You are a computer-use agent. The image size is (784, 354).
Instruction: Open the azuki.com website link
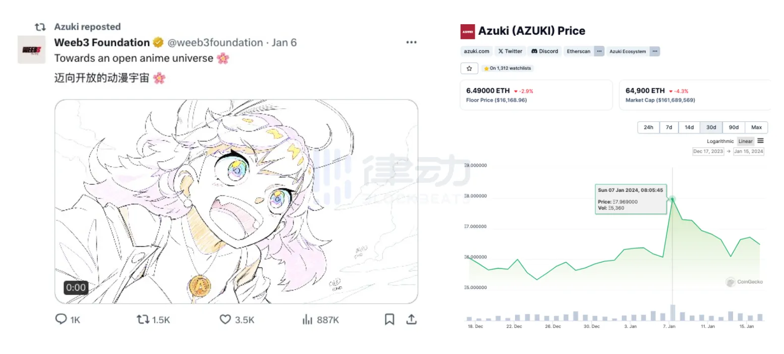[477, 51]
